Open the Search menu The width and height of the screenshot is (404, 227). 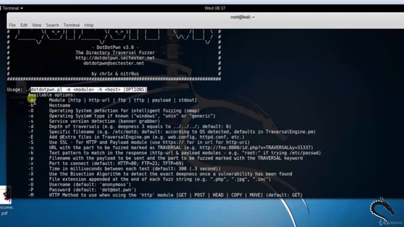(x=52, y=25)
